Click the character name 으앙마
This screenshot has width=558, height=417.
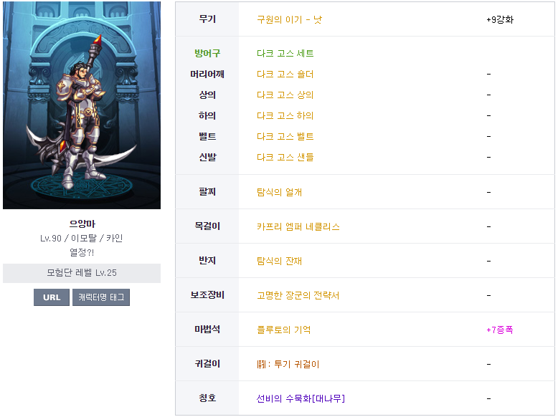(x=82, y=224)
